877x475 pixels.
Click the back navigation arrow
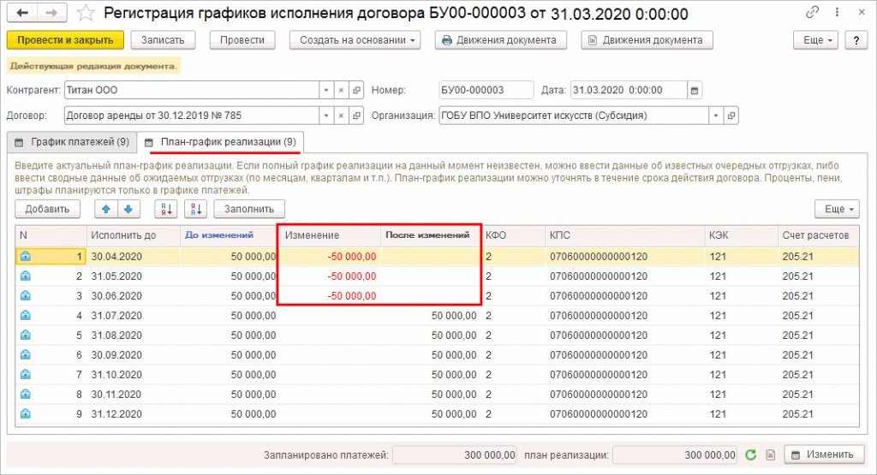click(x=22, y=14)
